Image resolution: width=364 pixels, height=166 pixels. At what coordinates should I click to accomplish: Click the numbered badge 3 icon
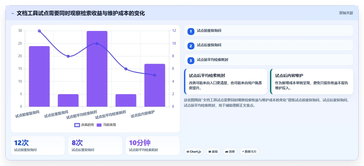(x=191, y=61)
